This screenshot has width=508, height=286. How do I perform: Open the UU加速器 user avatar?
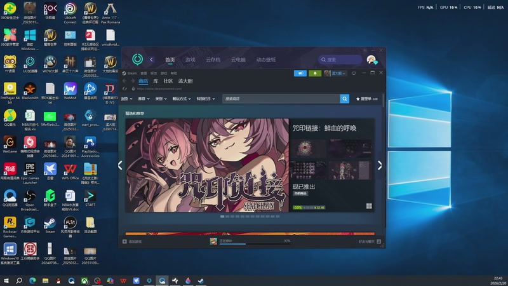[371, 60]
